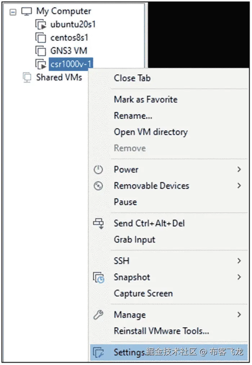
Task: Click the My Computer monitor icon
Action: coord(27,11)
